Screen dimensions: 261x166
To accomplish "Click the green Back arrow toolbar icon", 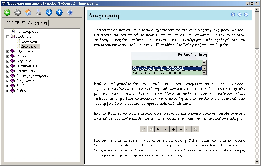I will [7, 12].
